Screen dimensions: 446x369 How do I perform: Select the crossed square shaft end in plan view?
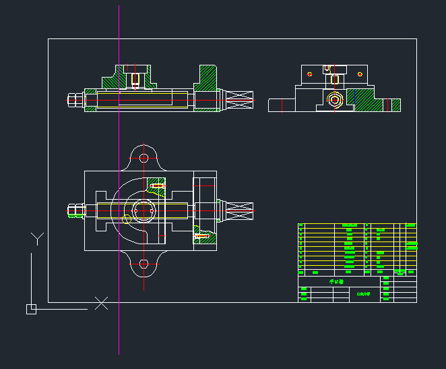(x=241, y=210)
